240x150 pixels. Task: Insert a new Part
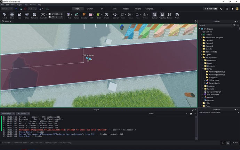tap(69, 15)
